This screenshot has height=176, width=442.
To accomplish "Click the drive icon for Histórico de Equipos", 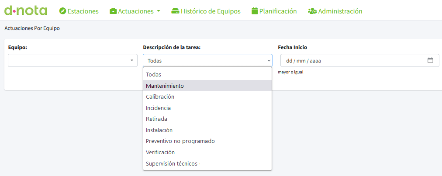I will [x=175, y=11].
